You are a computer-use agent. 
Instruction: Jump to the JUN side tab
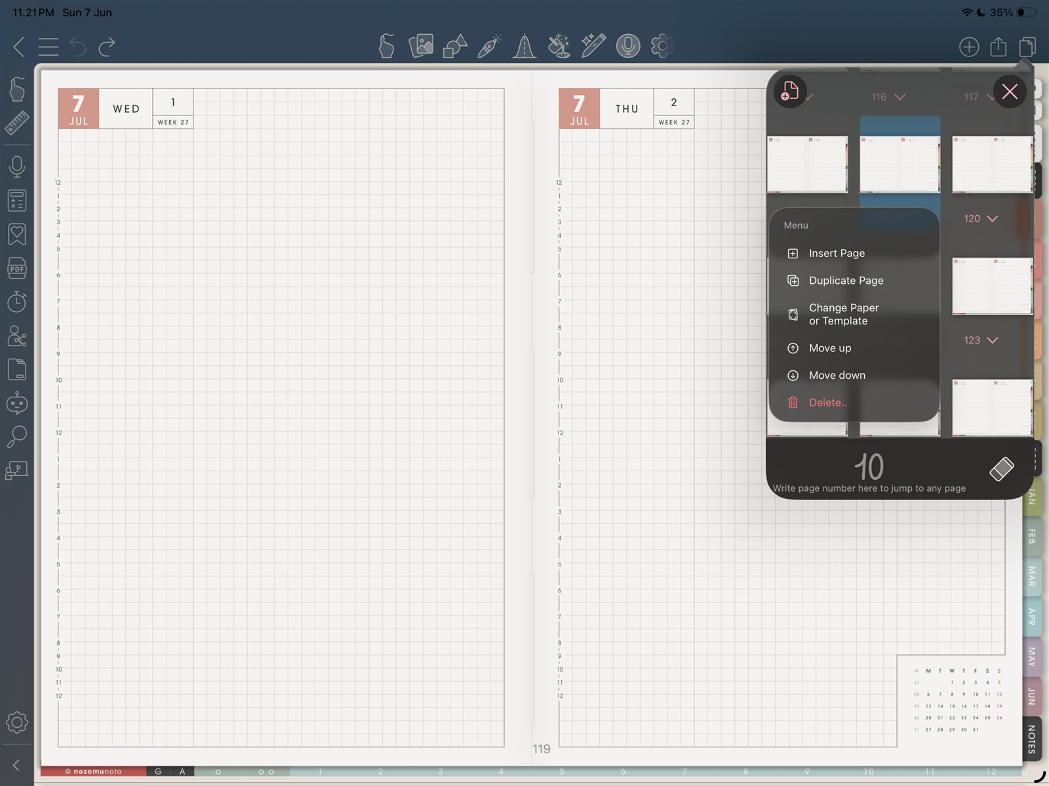pyautogui.click(x=1031, y=696)
